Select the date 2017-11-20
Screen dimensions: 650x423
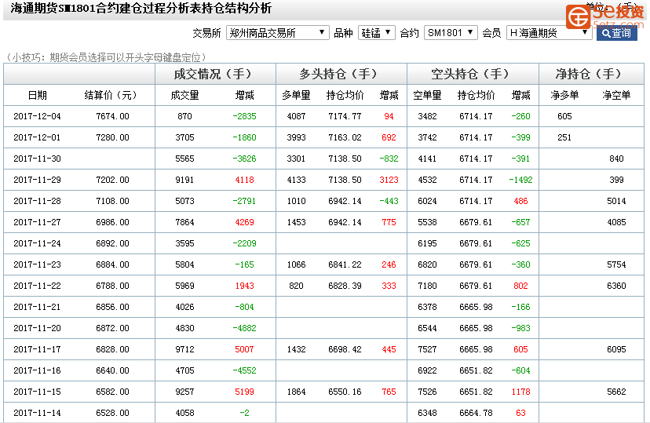click(x=38, y=328)
